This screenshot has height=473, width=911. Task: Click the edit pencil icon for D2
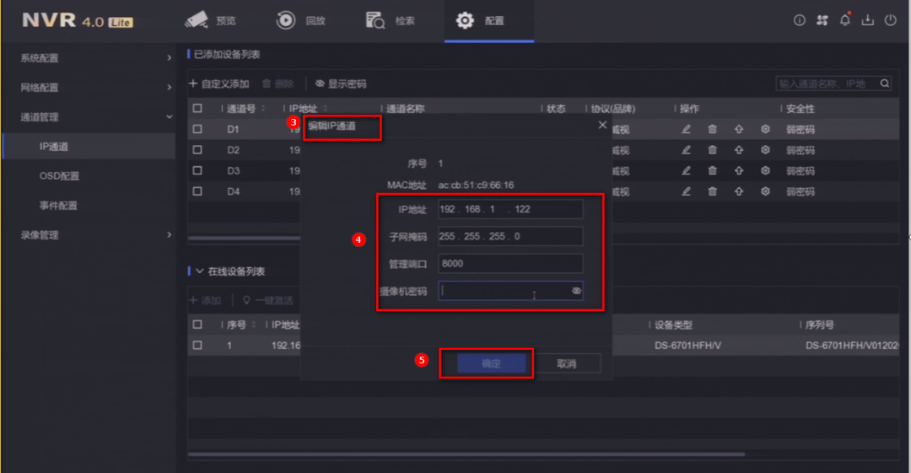tap(686, 150)
